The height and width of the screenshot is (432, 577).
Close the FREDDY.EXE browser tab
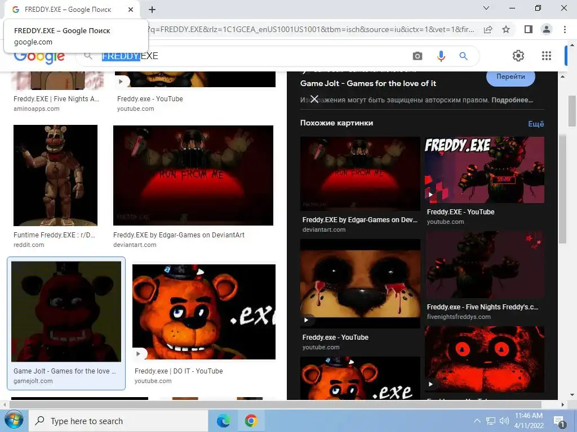(x=131, y=10)
